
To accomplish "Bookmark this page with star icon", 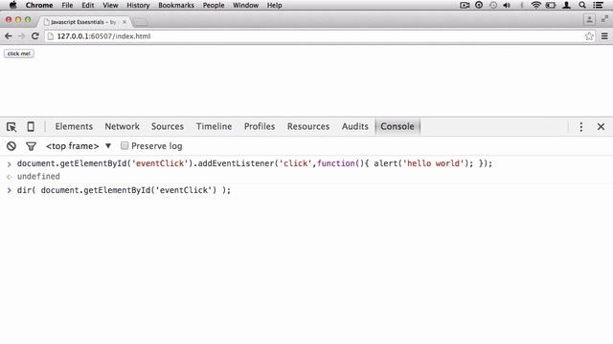I will click(589, 36).
